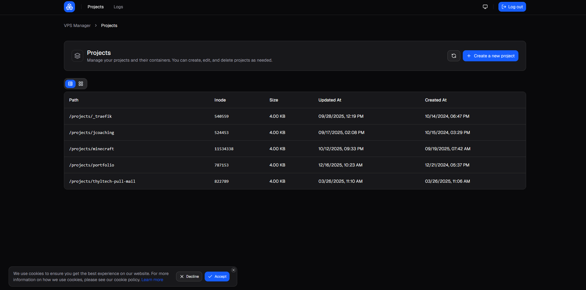
Task: Select the /projects/portfolio project row
Action: 92,165
